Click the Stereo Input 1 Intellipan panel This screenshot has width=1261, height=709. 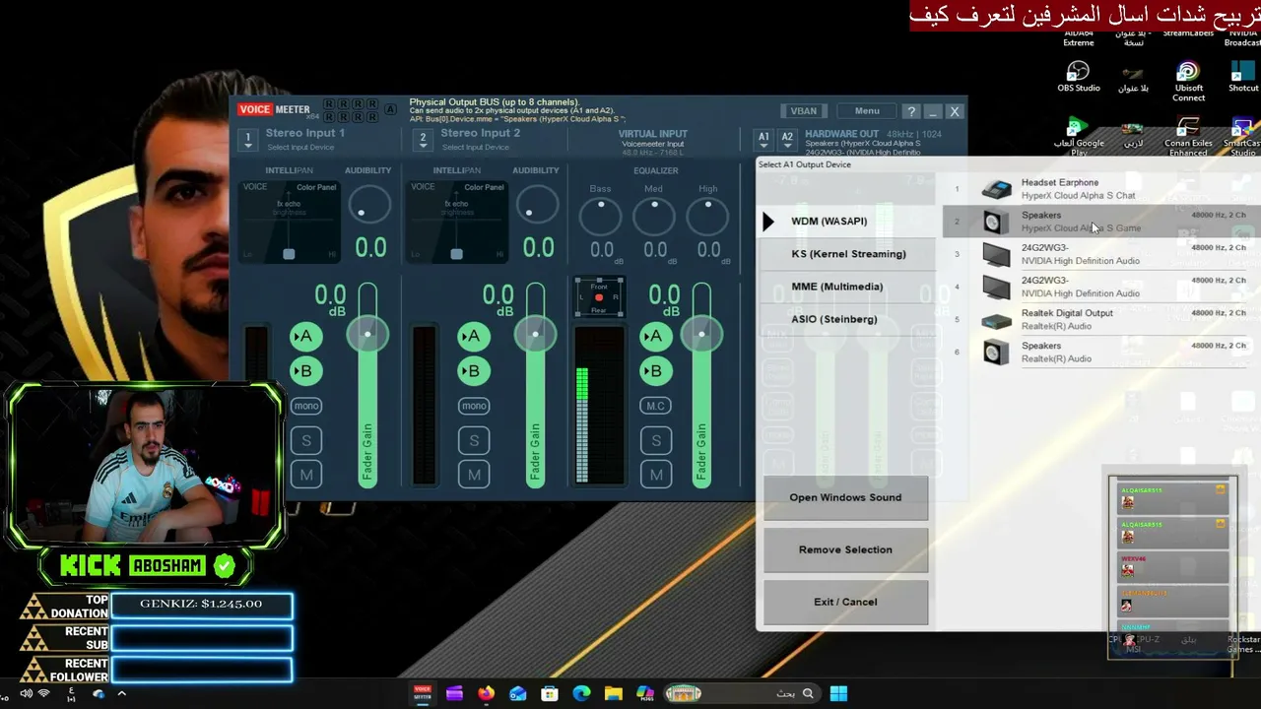point(289,222)
